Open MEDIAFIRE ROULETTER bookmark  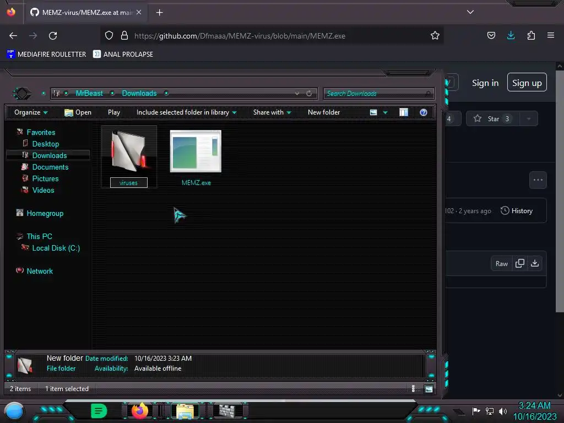[46, 55]
